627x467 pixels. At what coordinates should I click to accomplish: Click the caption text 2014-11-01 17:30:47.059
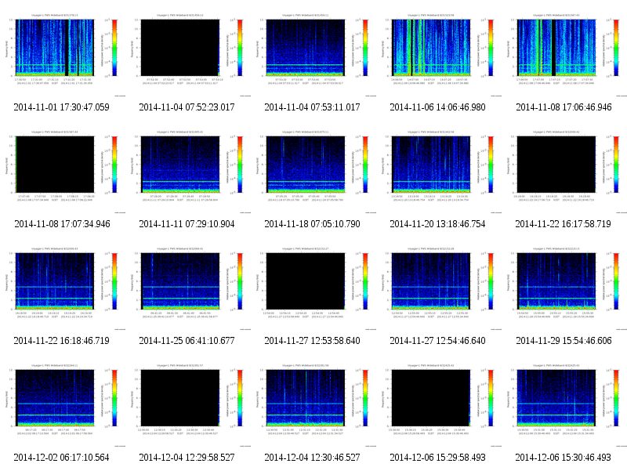pos(62,107)
